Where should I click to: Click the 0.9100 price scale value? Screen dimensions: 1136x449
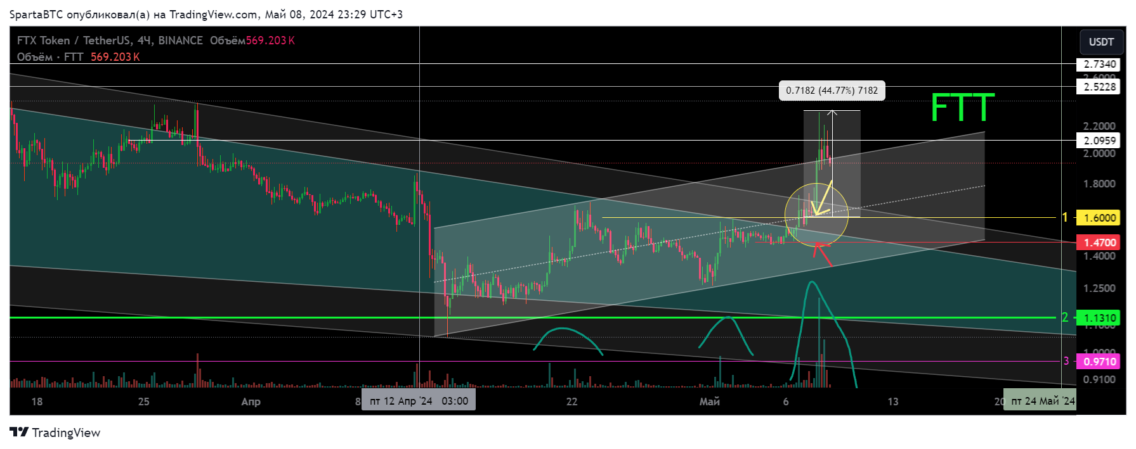(1099, 379)
